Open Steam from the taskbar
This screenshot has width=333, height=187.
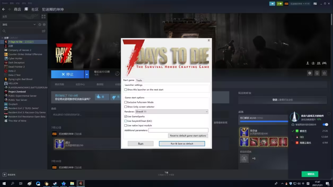click(55, 183)
